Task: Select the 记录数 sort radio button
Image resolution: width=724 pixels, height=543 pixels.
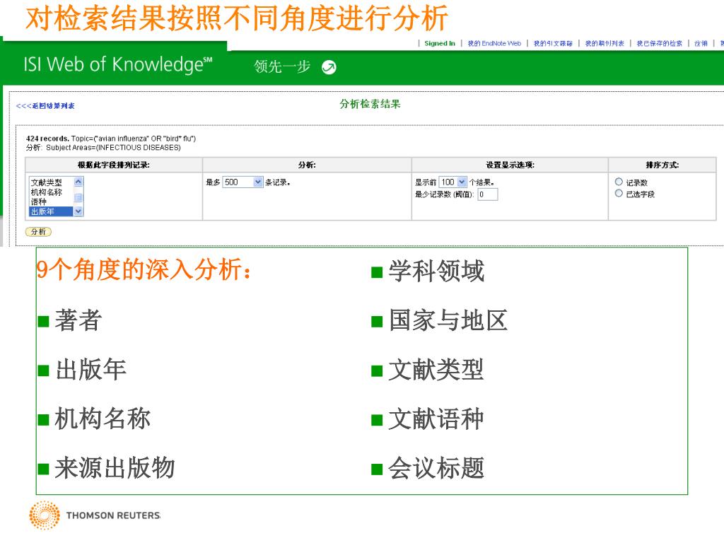Action: coord(619,182)
